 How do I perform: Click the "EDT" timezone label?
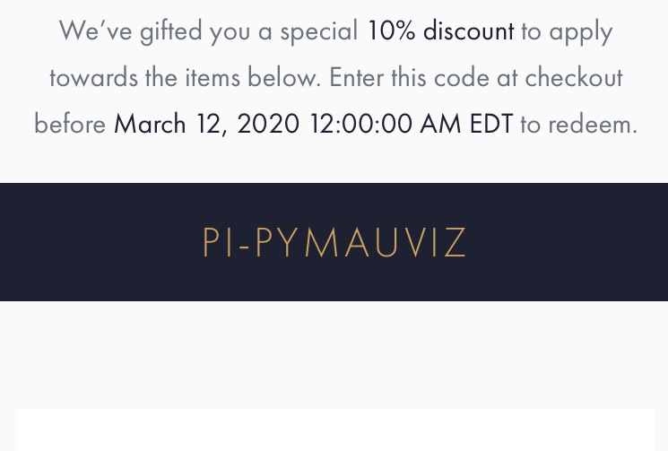point(490,124)
